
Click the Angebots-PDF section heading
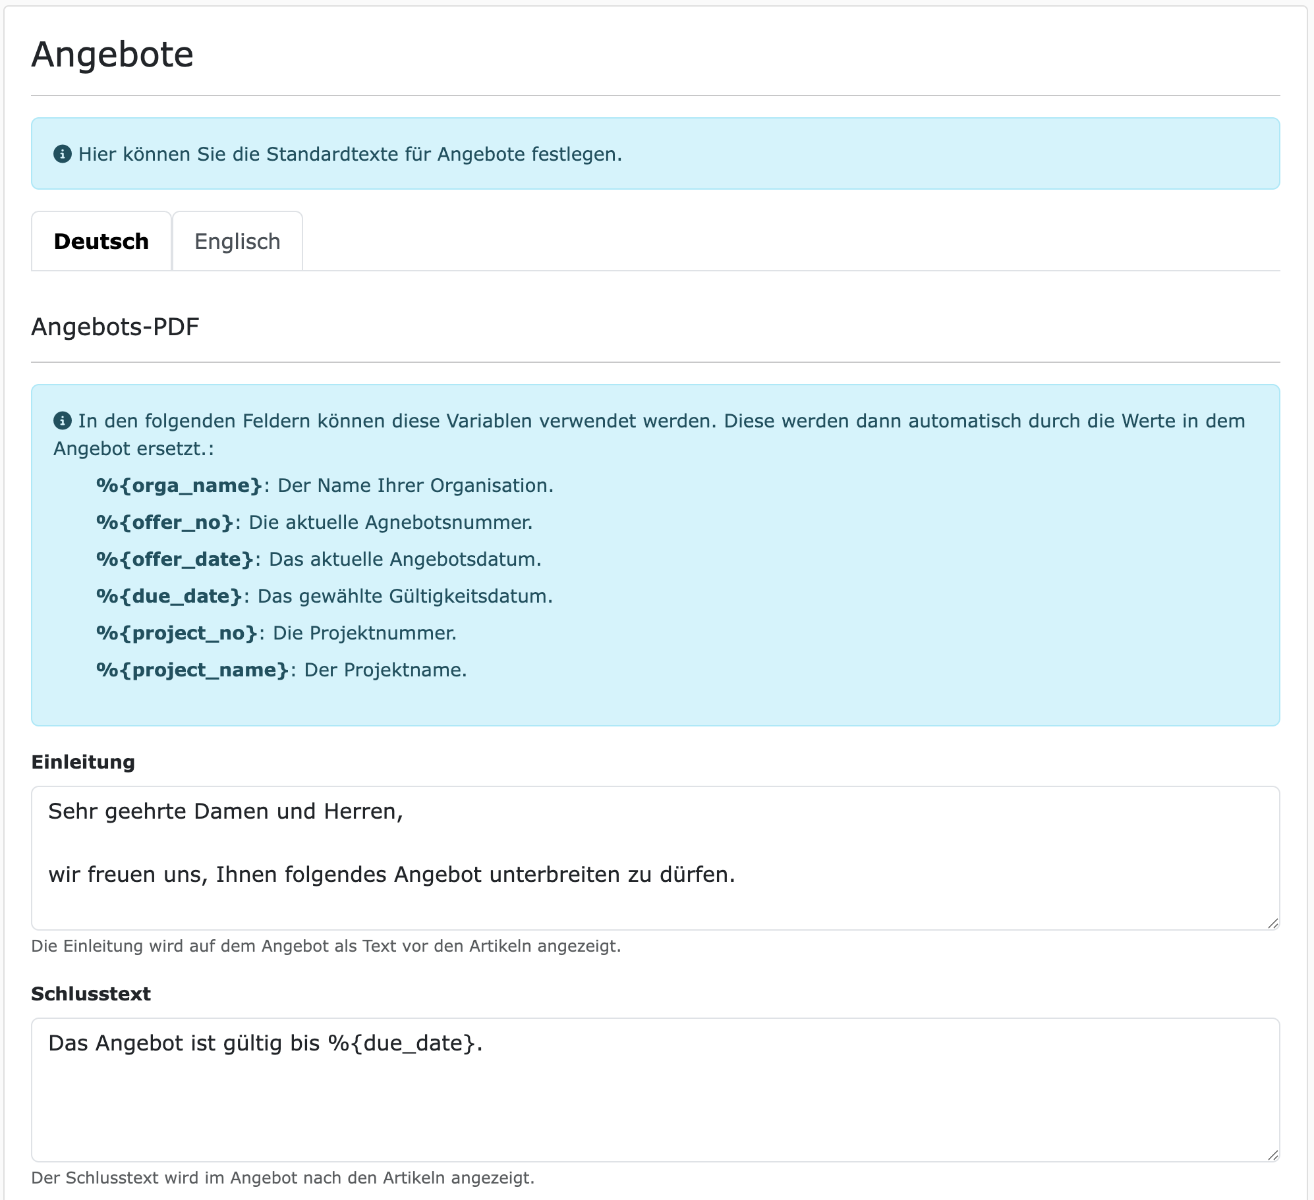pyautogui.click(x=115, y=327)
